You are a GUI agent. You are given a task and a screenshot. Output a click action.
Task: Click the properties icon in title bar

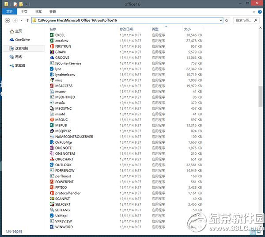pyautogui.click(x=15, y=4)
